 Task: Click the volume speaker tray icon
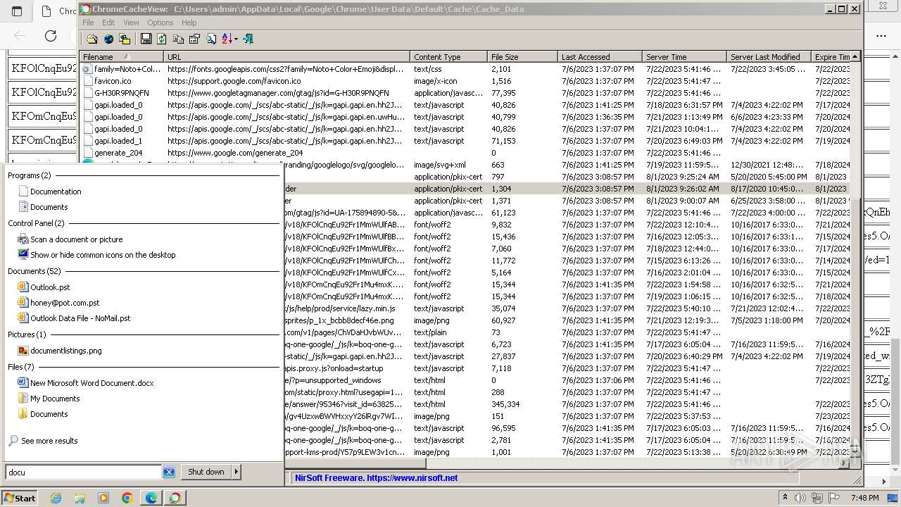801,498
